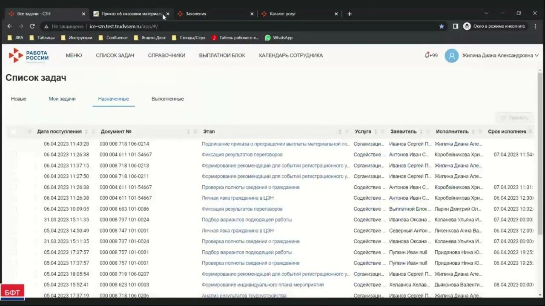
Task: Switch to Новые tab
Action: (19, 99)
